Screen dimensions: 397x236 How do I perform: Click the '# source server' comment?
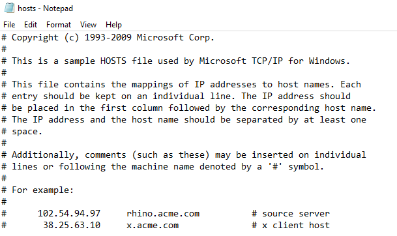coord(291,213)
